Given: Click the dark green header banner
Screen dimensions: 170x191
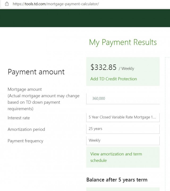Looking at the screenshot, I should pos(85,18).
